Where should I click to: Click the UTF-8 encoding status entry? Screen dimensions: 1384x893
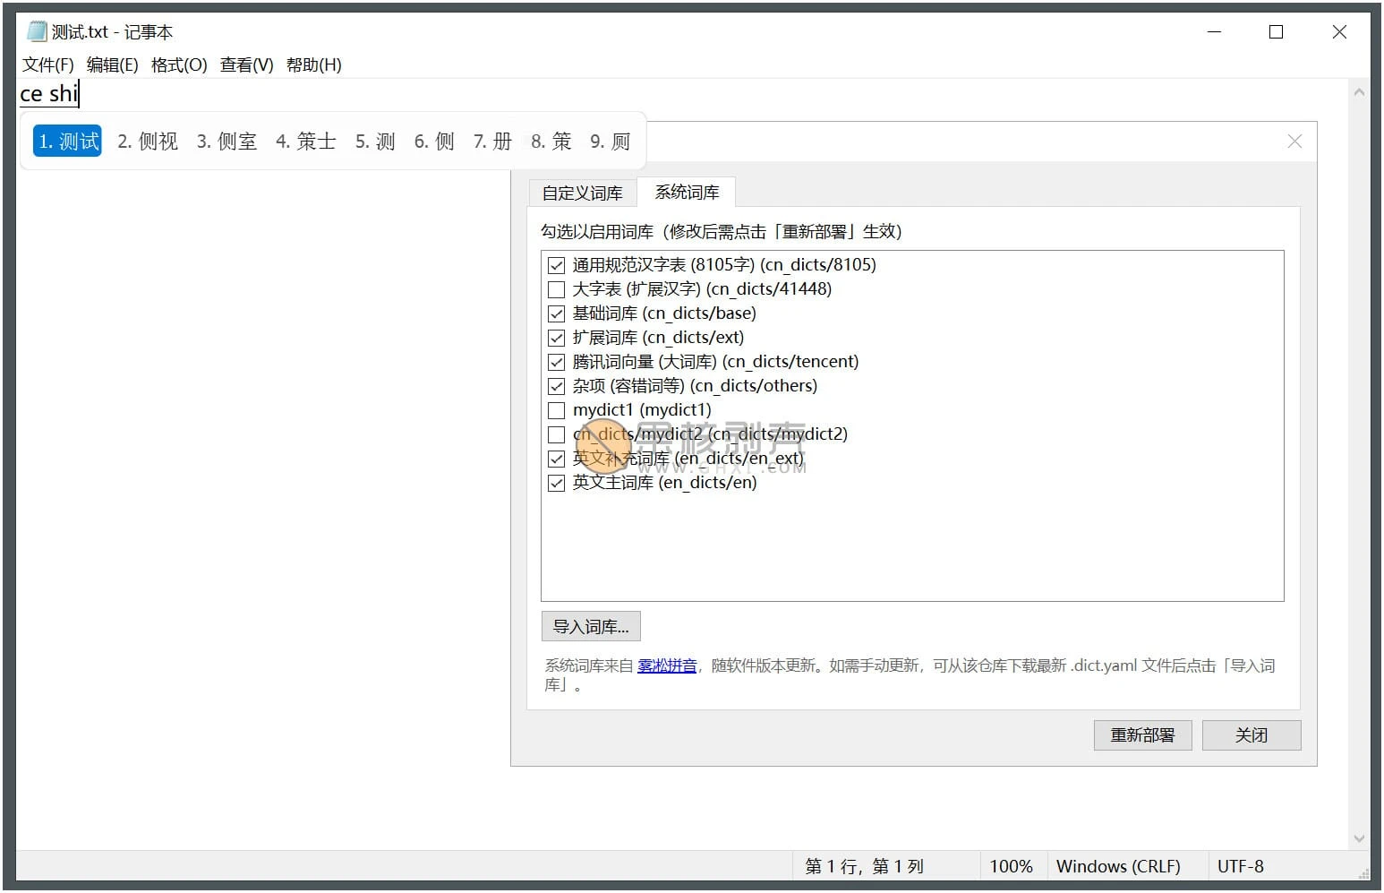(1240, 866)
